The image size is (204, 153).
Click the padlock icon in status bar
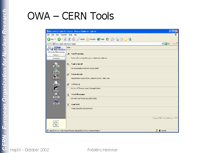click(157, 130)
